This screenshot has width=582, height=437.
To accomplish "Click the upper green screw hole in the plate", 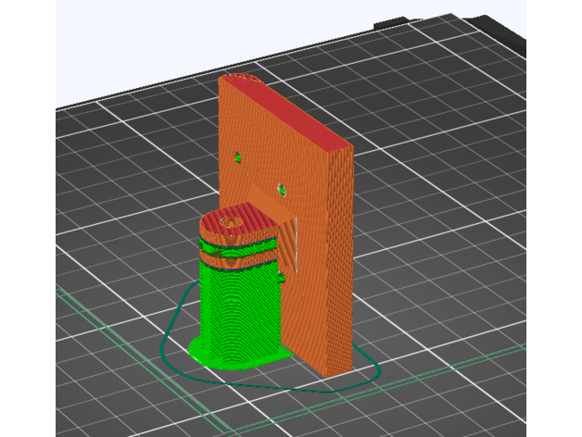I will coord(237,157).
